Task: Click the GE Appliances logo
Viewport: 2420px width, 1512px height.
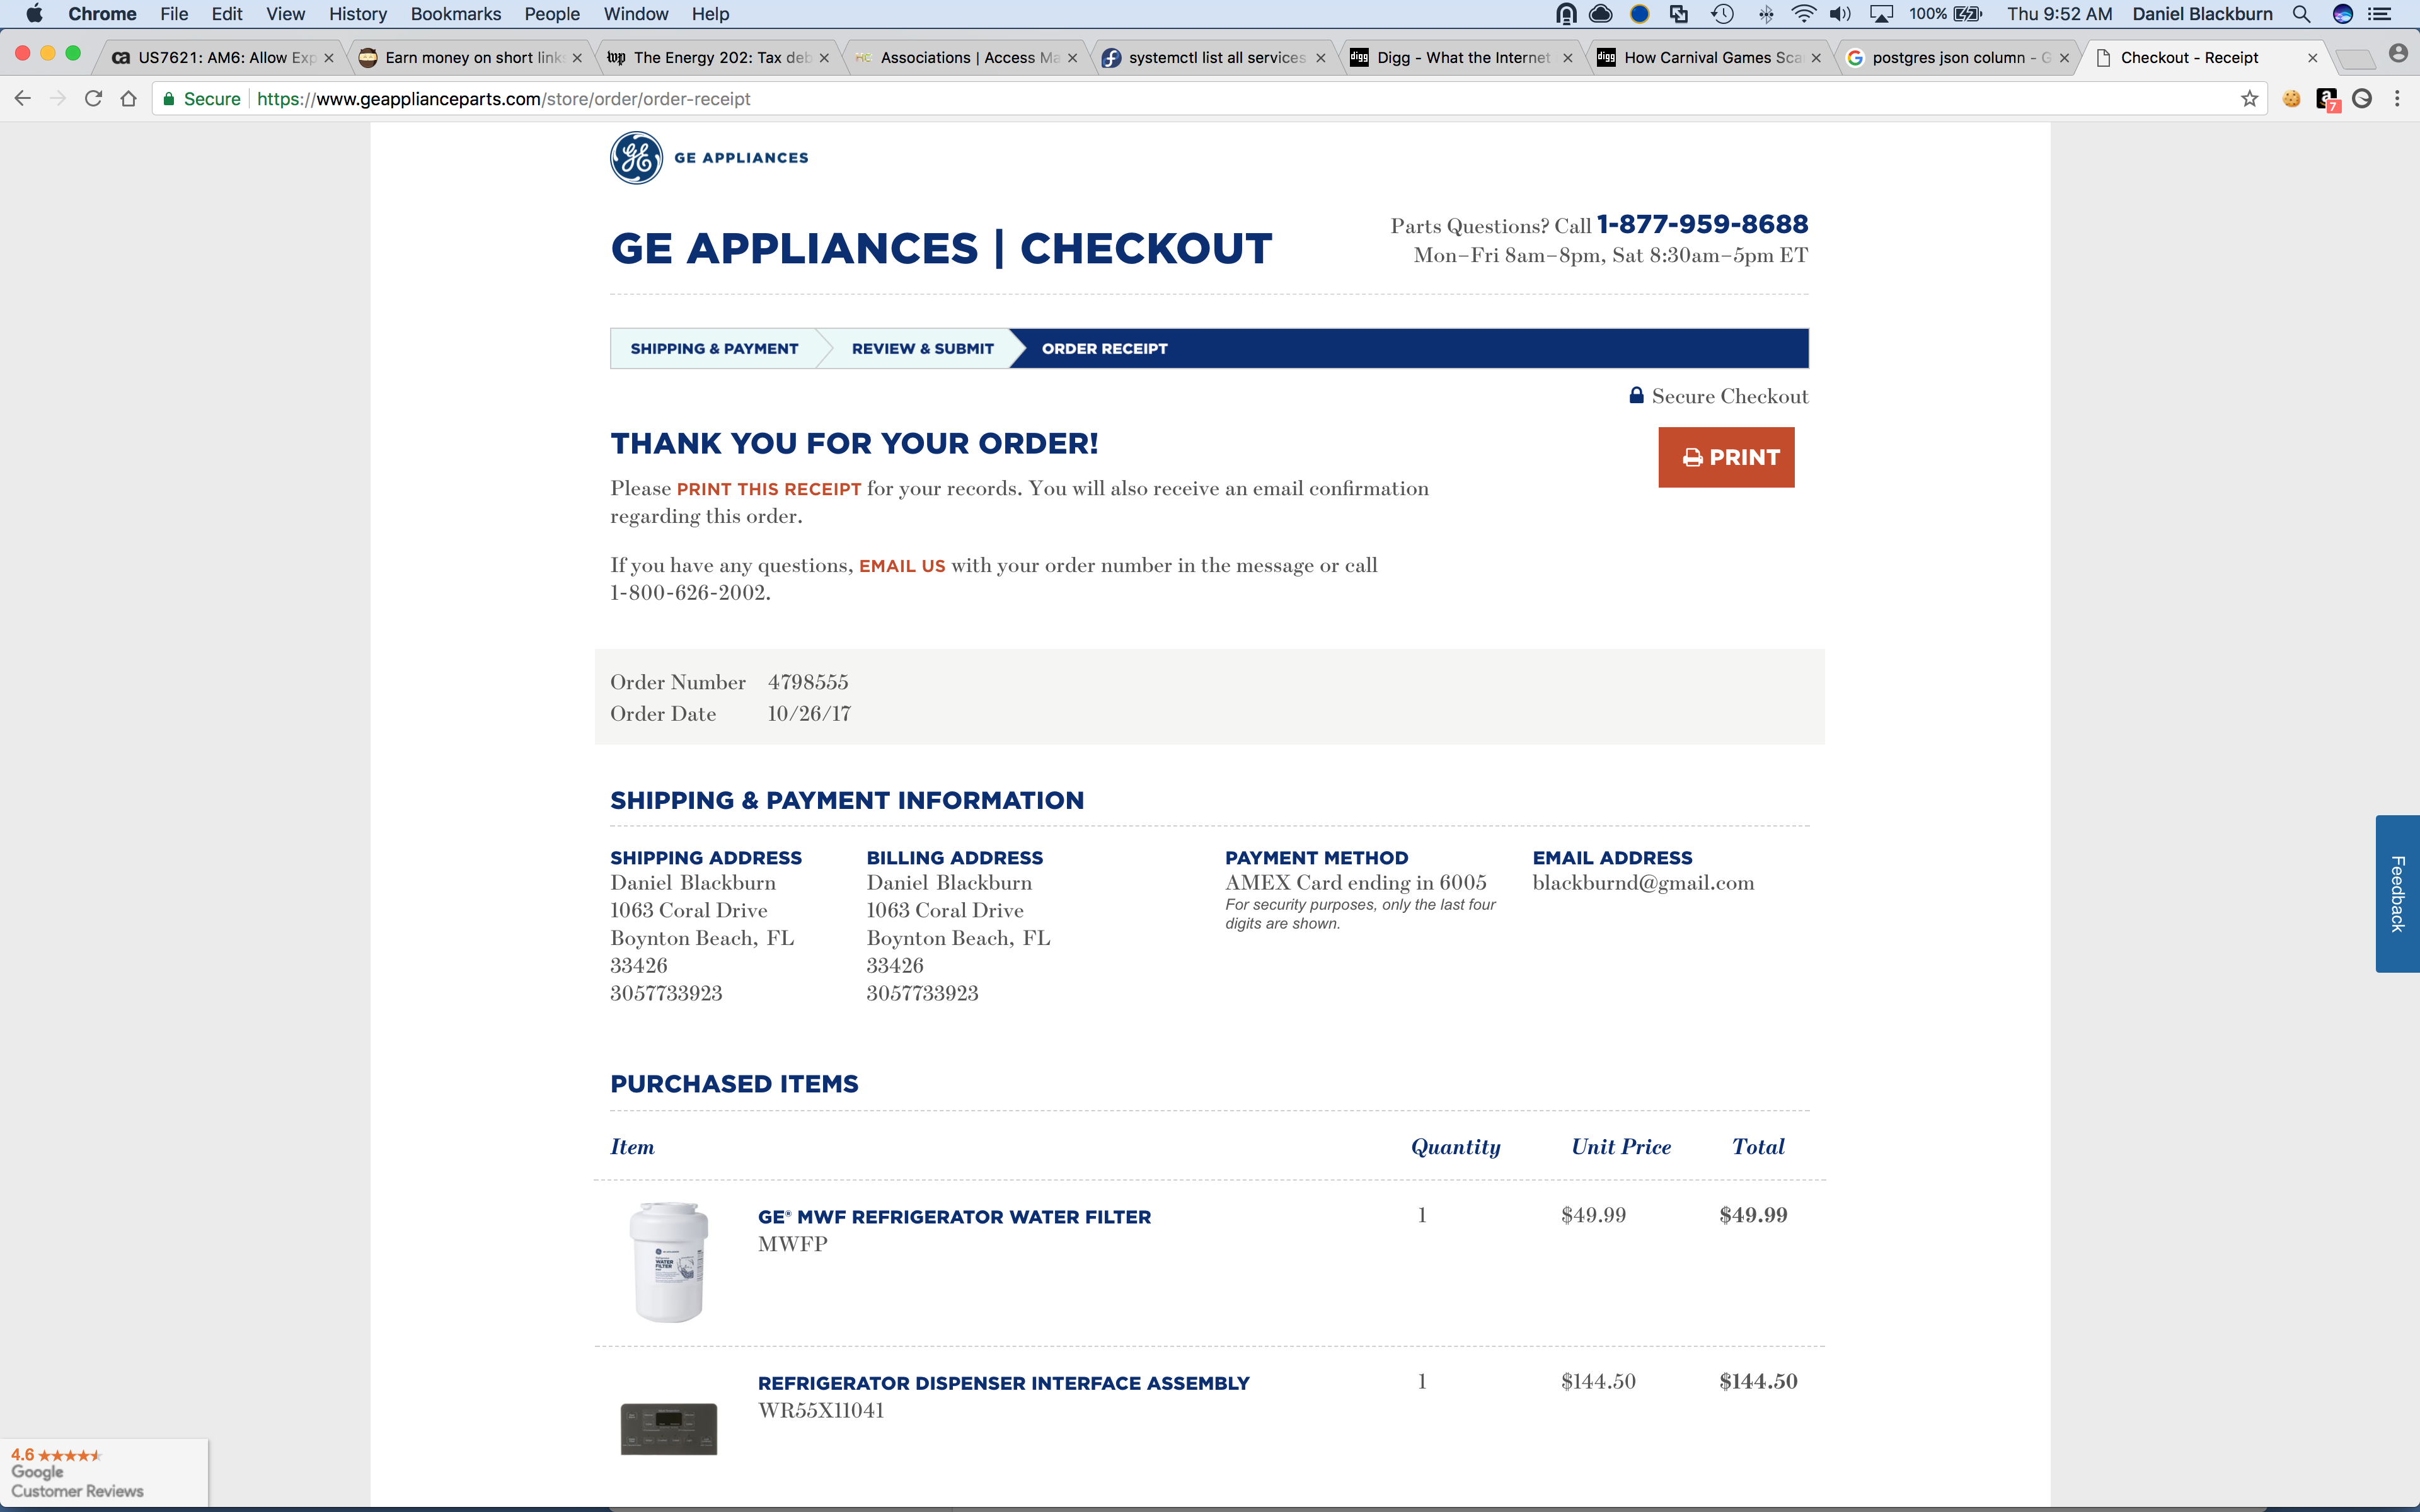Action: tap(709, 158)
